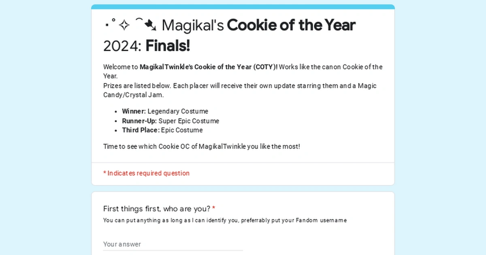The image size is (486, 255).
Task: Click the red asterisk beside the question
Action: (x=213, y=208)
